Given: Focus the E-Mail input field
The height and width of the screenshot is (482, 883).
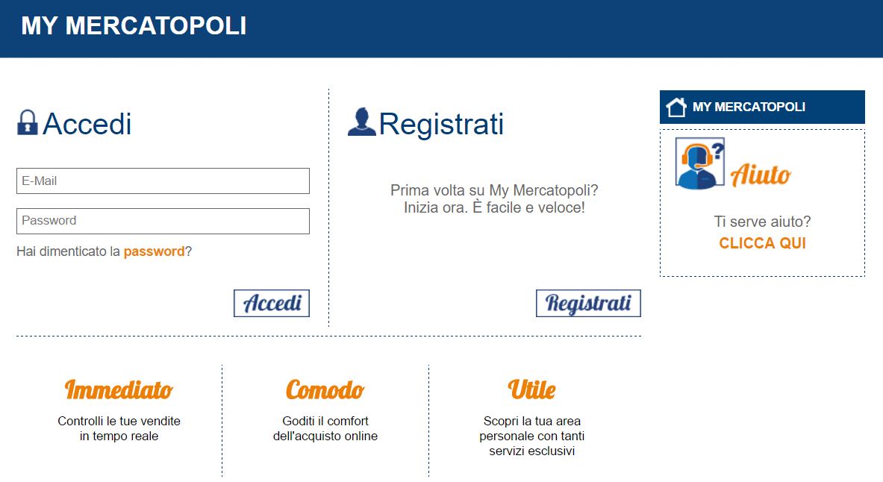Looking at the screenshot, I should point(163,181).
